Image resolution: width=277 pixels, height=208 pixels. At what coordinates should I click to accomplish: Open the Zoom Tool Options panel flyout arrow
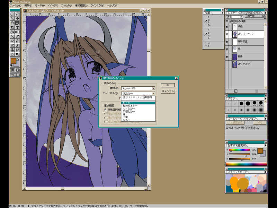[265, 119]
